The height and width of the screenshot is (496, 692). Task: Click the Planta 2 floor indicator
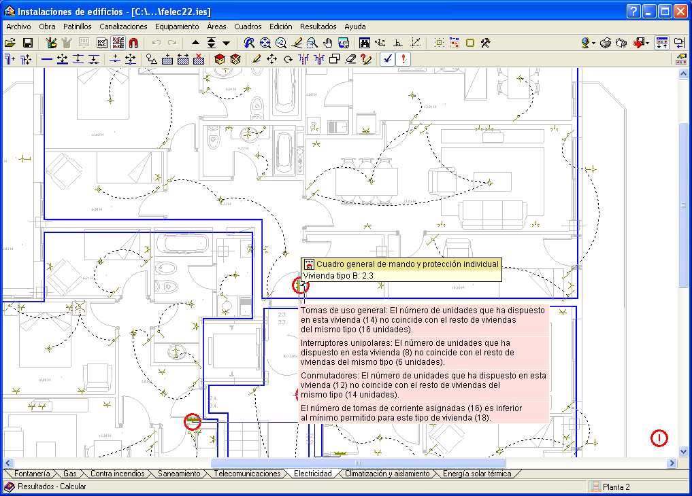tap(616, 486)
